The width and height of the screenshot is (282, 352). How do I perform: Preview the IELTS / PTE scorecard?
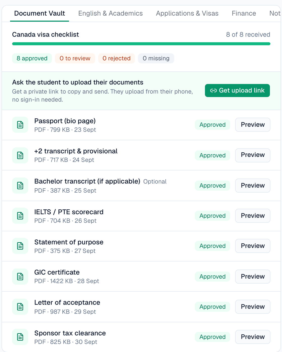(253, 216)
